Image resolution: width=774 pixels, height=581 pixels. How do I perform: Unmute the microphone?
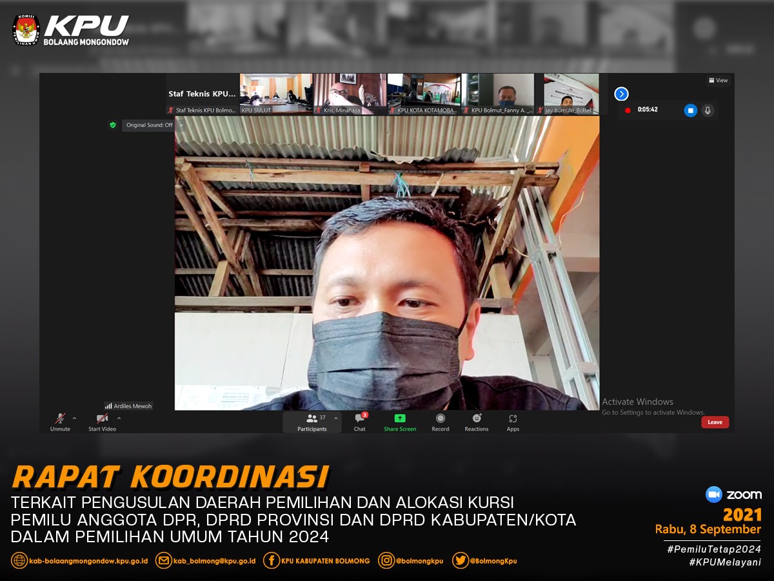click(x=60, y=422)
